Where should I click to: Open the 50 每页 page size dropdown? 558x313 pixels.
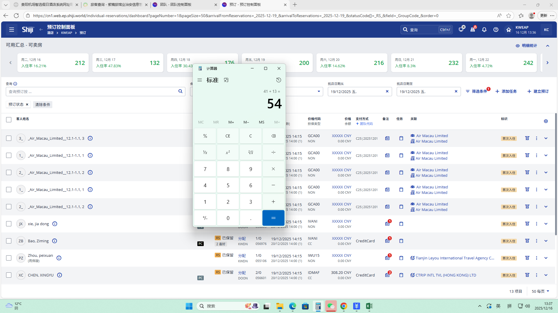(x=540, y=291)
